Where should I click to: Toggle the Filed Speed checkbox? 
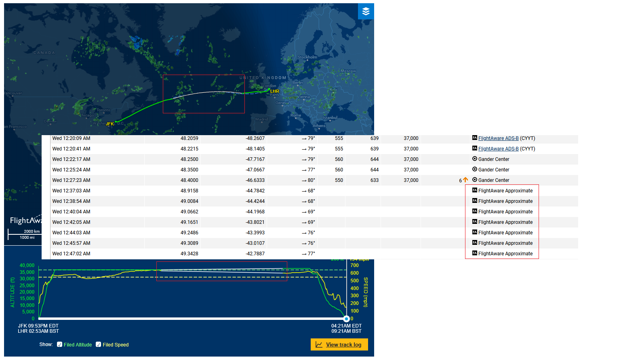point(98,344)
